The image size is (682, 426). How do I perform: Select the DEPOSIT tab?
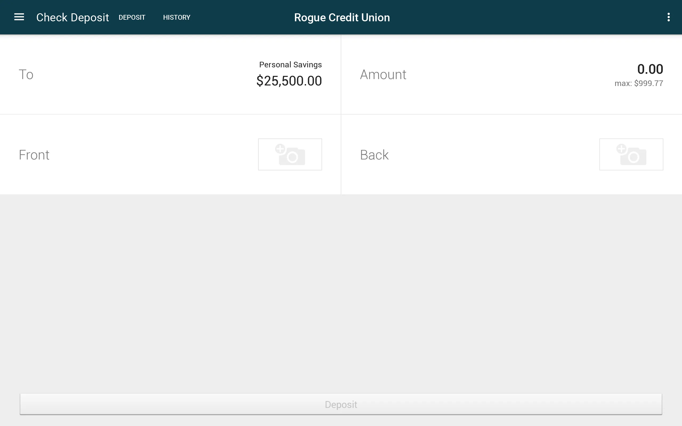click(132, 17)
